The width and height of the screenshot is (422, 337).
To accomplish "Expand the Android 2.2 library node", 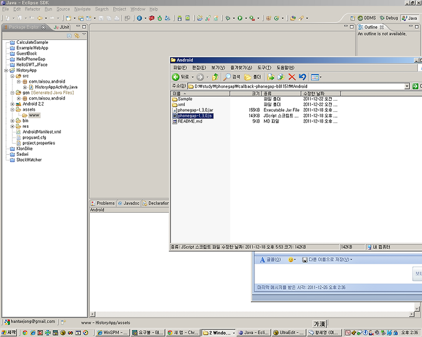I will click(x=12, y=104).
